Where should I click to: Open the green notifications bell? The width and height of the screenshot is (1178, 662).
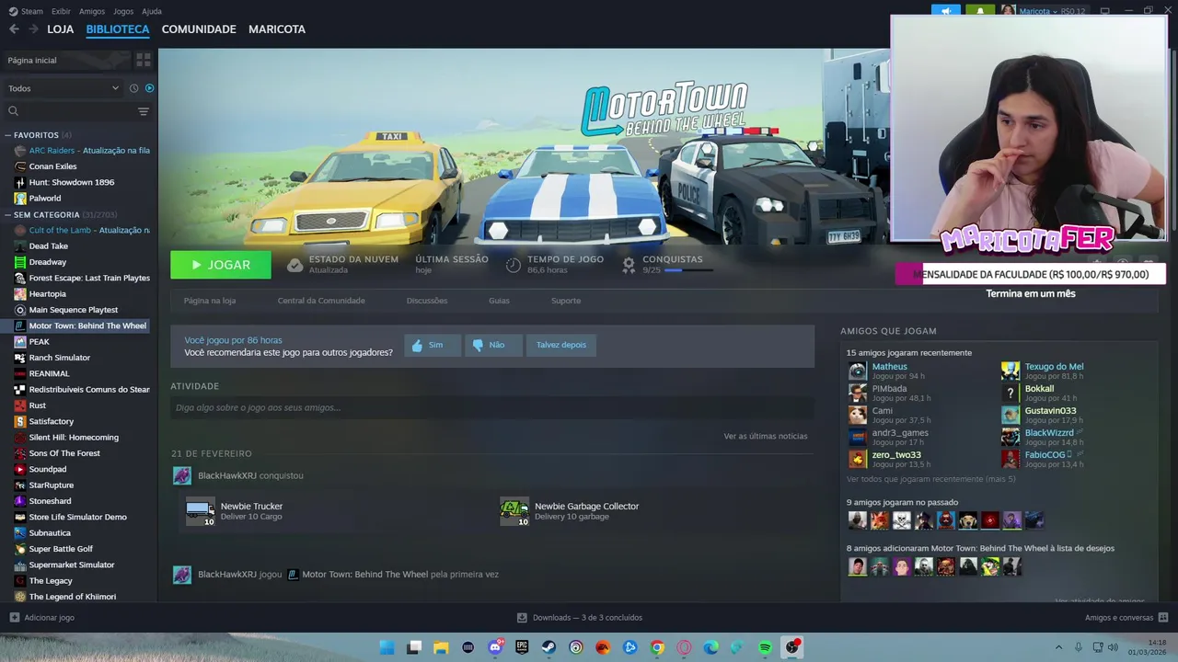(x=979, y=11)
